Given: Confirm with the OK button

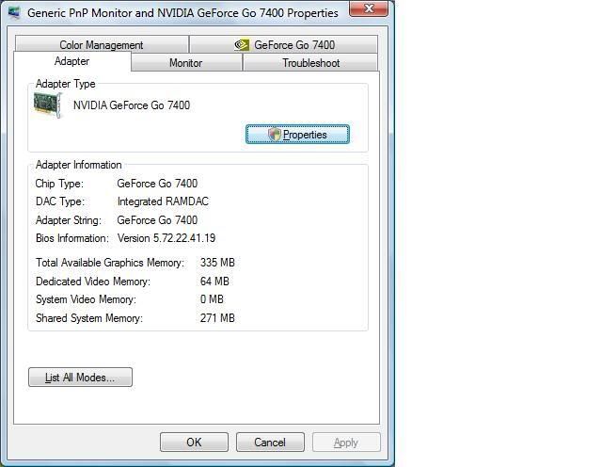Looking at the screenshot, I should click(x=194, y=442).
